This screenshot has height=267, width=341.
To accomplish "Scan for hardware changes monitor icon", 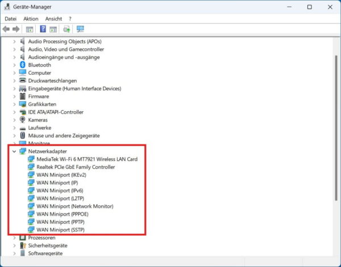I will [x=80, y=29].
